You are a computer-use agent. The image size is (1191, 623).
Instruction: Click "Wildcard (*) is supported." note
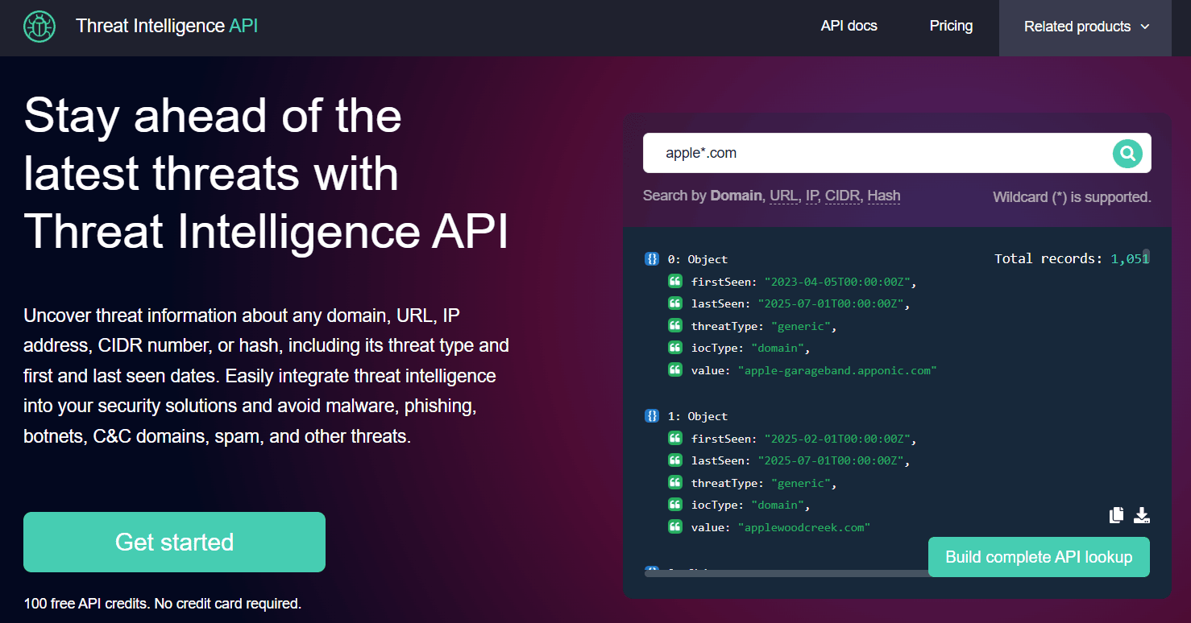(x=1072, y=197)
